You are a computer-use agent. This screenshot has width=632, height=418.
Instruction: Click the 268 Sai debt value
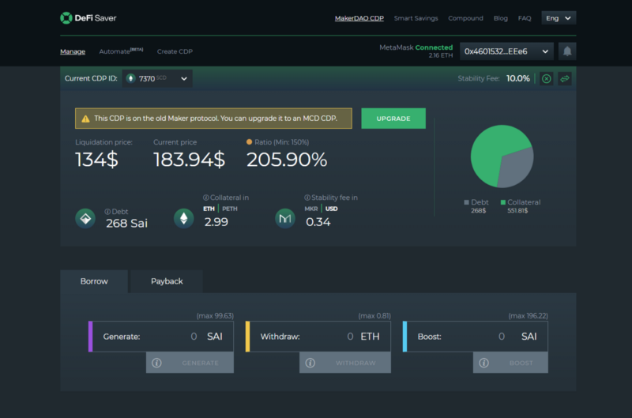click(126, 224)
